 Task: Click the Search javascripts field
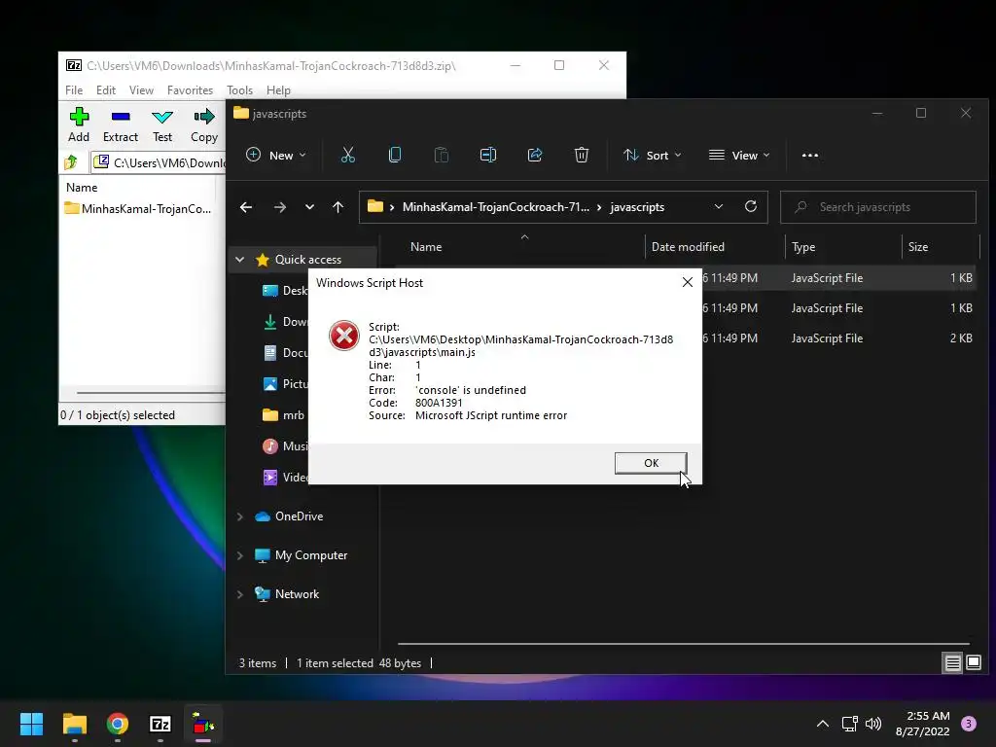(878, 207)
